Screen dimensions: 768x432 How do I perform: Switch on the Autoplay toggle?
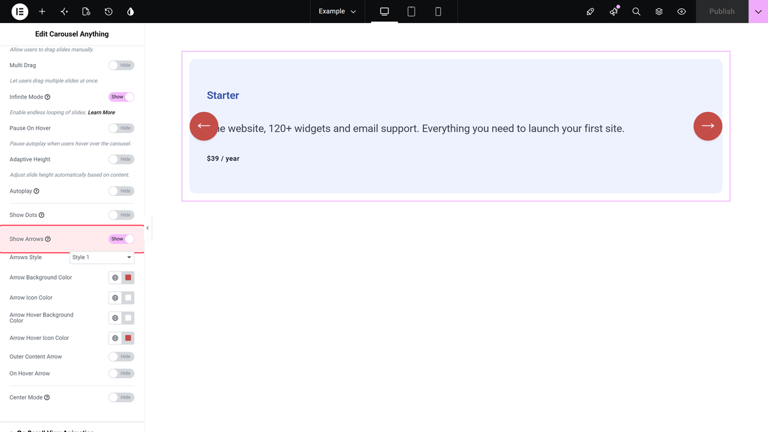pyautogui.click(x=121, y=191)
